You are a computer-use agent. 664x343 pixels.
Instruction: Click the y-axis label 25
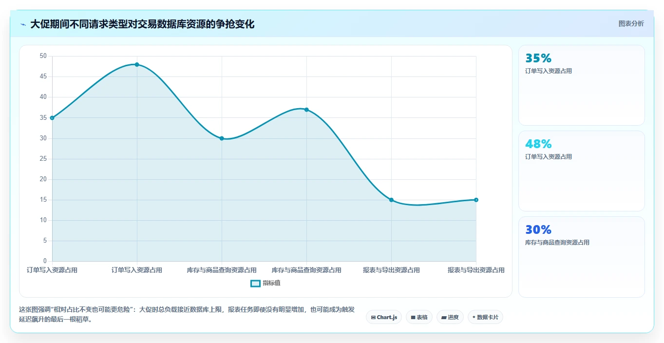pyautogui.click(x=43, y=159)
